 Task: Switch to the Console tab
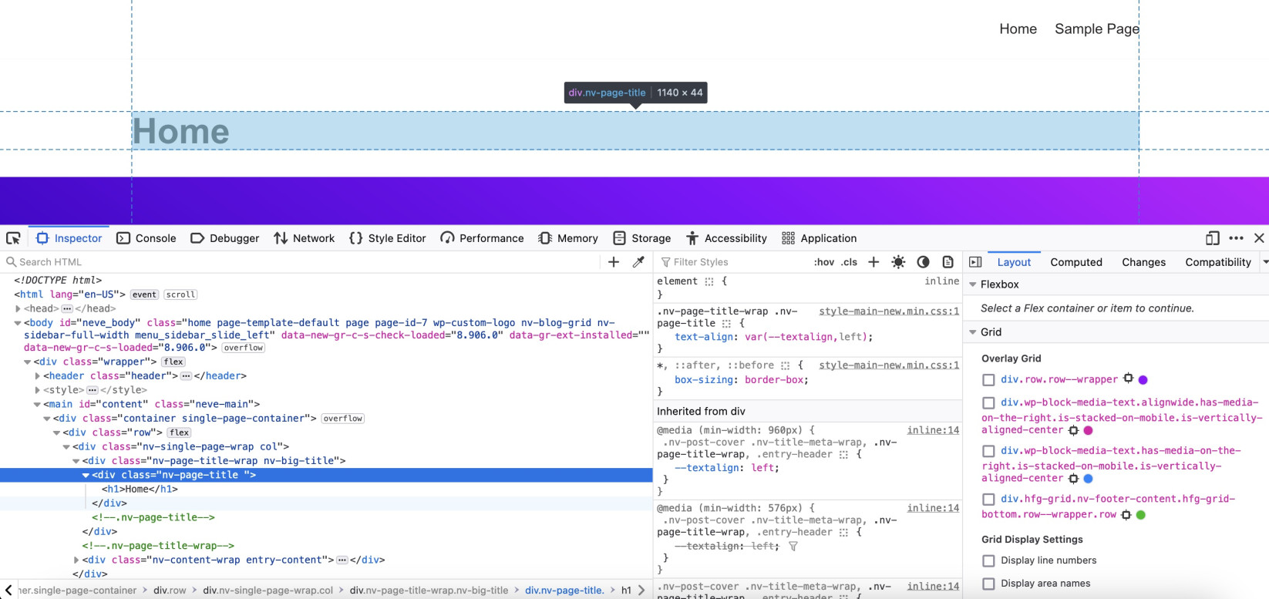146,238
